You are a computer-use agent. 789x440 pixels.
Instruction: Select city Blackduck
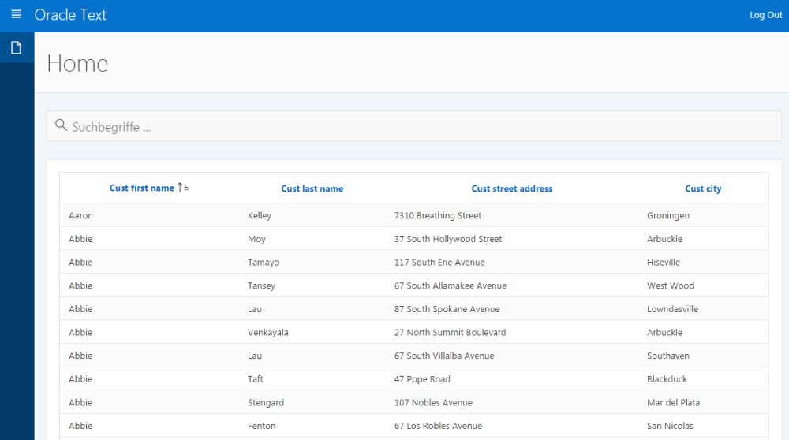point(667,379)
